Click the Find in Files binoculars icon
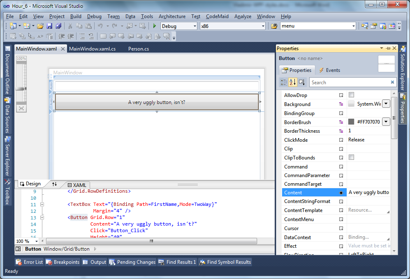This screenshot has width=410, height=279. 274,26
